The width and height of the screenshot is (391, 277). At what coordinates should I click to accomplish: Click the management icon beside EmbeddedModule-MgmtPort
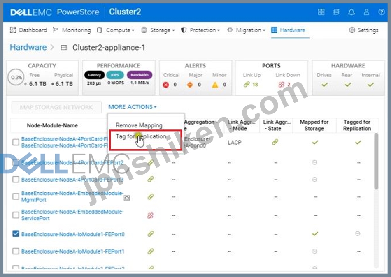coord(127,198)
